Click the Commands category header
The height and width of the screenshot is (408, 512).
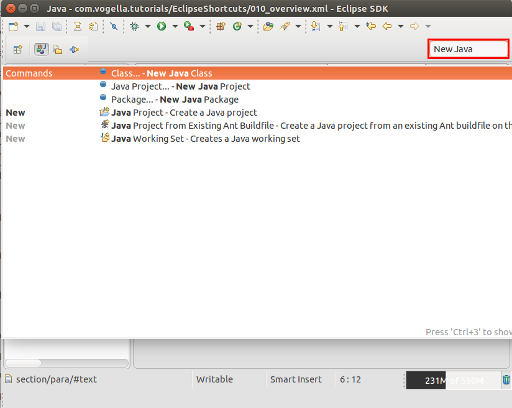coord(28,73)
